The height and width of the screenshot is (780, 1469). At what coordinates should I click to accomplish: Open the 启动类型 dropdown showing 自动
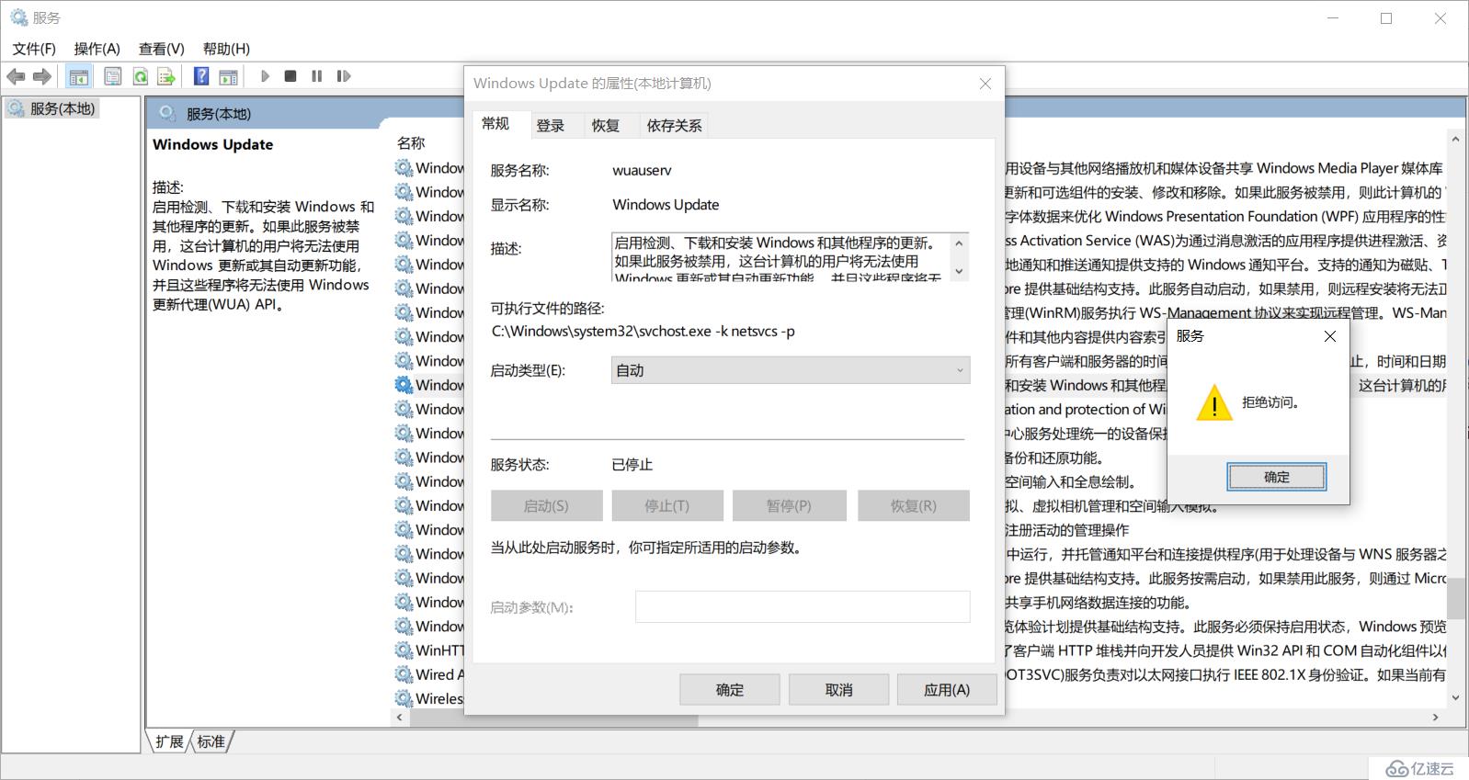tap(791, 370)
